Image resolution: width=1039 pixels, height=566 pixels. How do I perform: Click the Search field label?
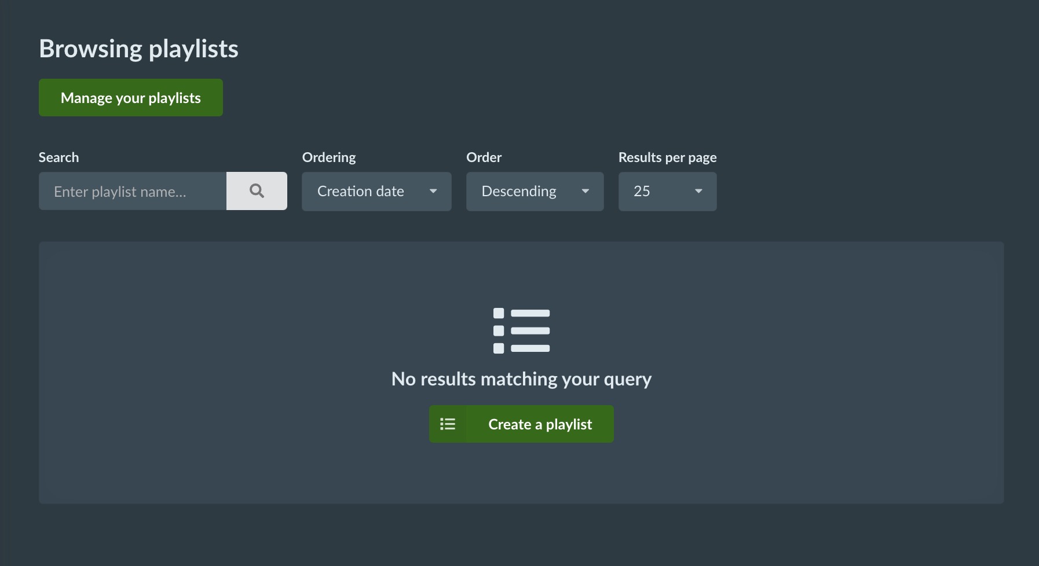pyautogui.click(x=58, y=157)
